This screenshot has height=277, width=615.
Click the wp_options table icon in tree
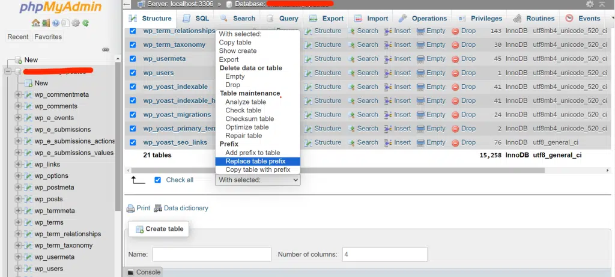[28, 176]
